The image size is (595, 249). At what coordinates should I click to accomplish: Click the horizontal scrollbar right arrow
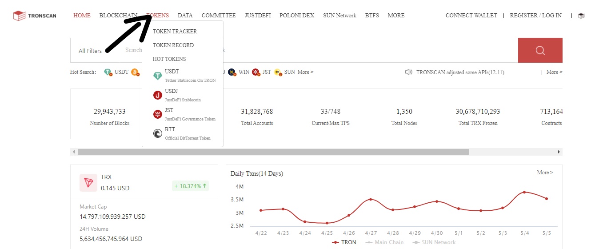point(559,152)
